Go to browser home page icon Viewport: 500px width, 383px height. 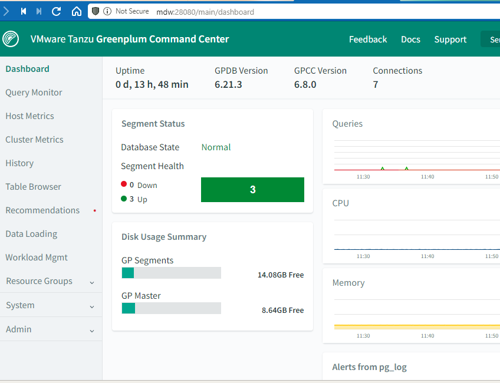pyautogui.click(x=77, y=11)
